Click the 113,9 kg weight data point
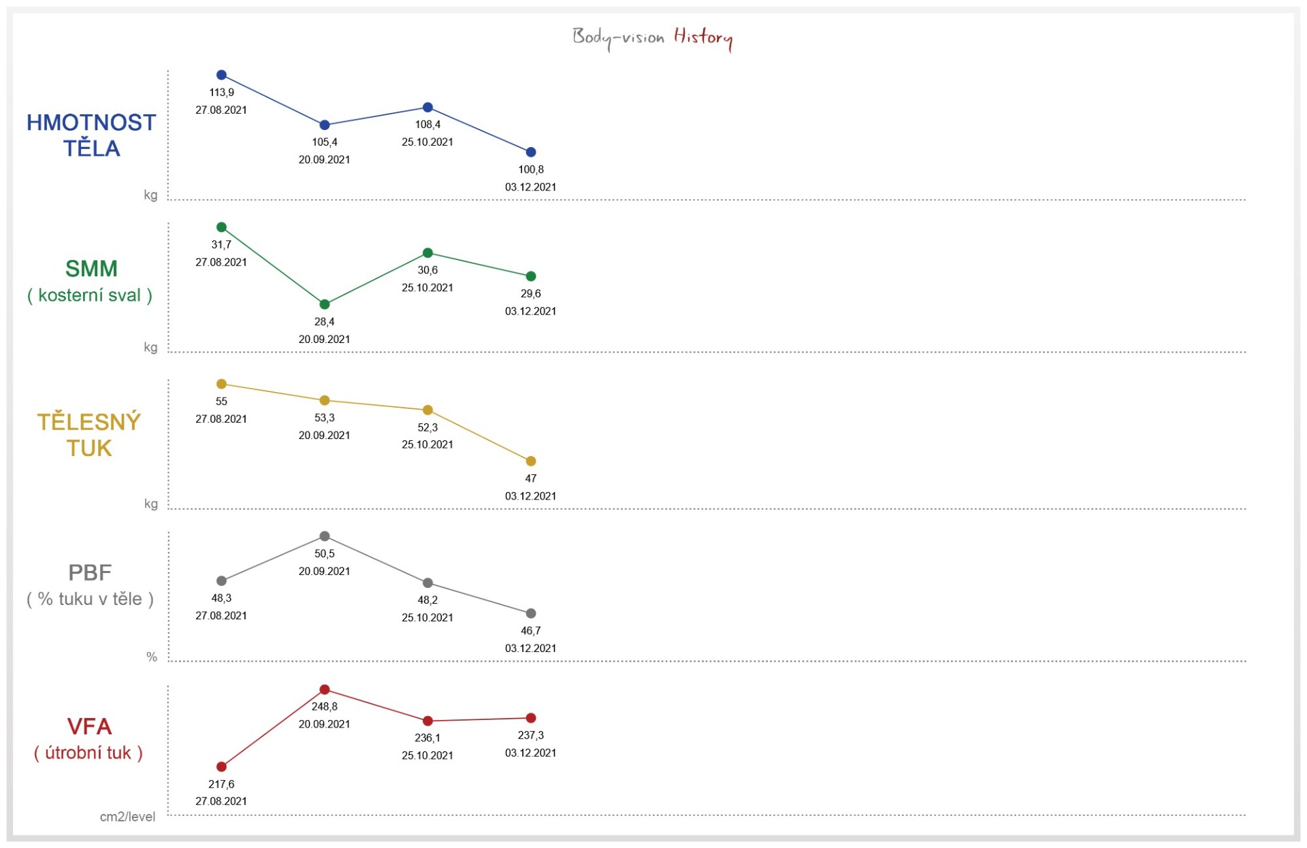 tap(221, 75)
